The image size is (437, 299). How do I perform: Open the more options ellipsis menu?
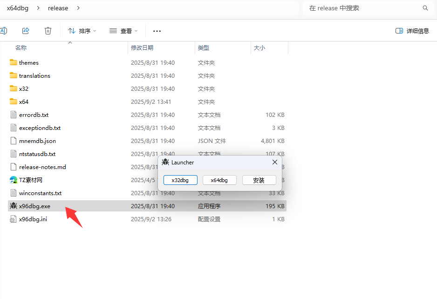coord(157,31)
